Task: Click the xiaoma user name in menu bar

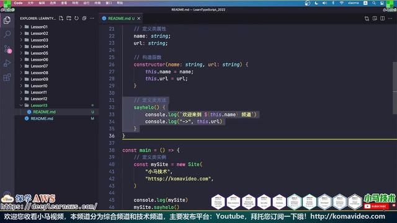Action: (x=353, y=3)
